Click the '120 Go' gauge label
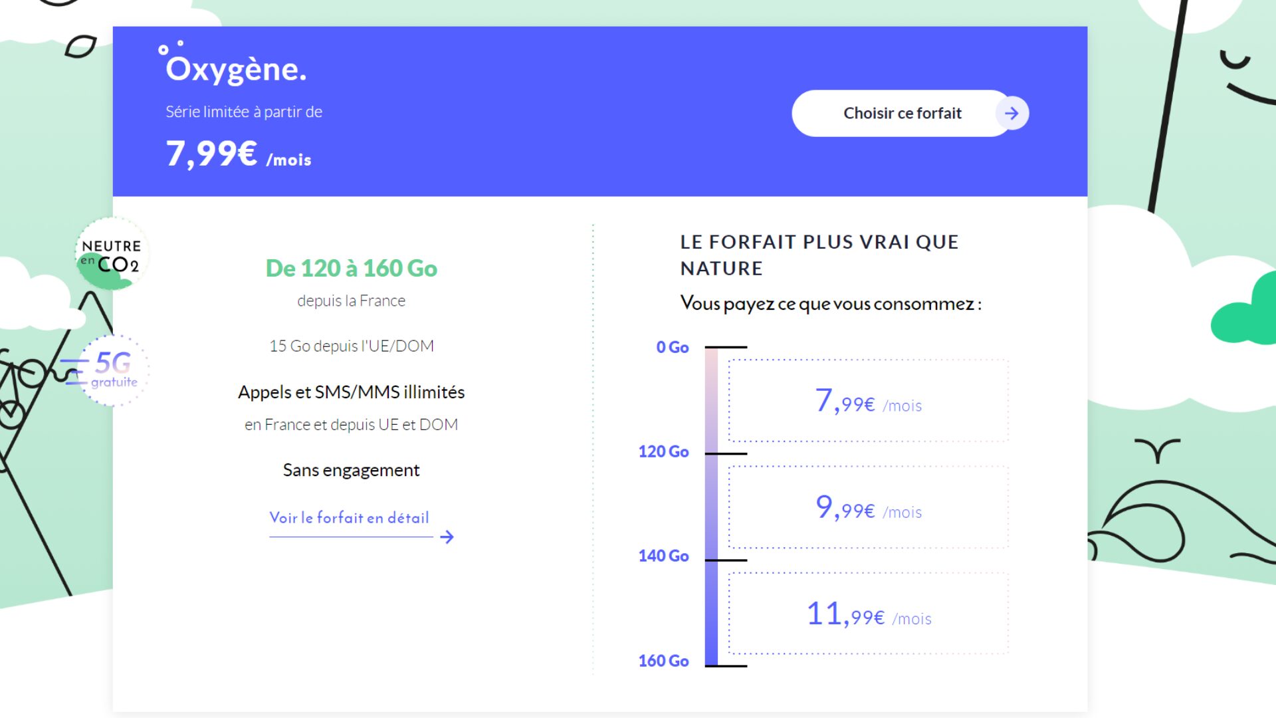The height and width of the screenshot is (718, 1276). (663, 451)
